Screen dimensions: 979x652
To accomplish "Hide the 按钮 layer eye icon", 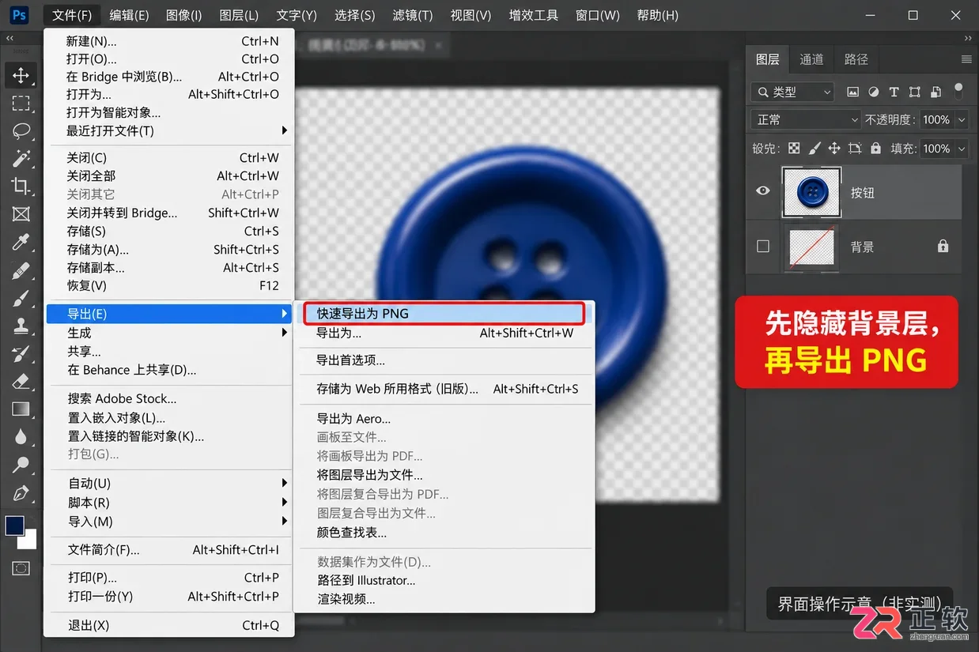I will [x=763, y=191].
